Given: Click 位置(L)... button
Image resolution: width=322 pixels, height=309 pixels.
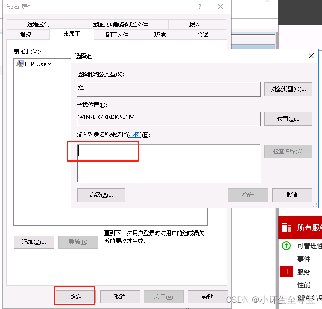Looking at the screenshot, I should [x=288, y=119].
